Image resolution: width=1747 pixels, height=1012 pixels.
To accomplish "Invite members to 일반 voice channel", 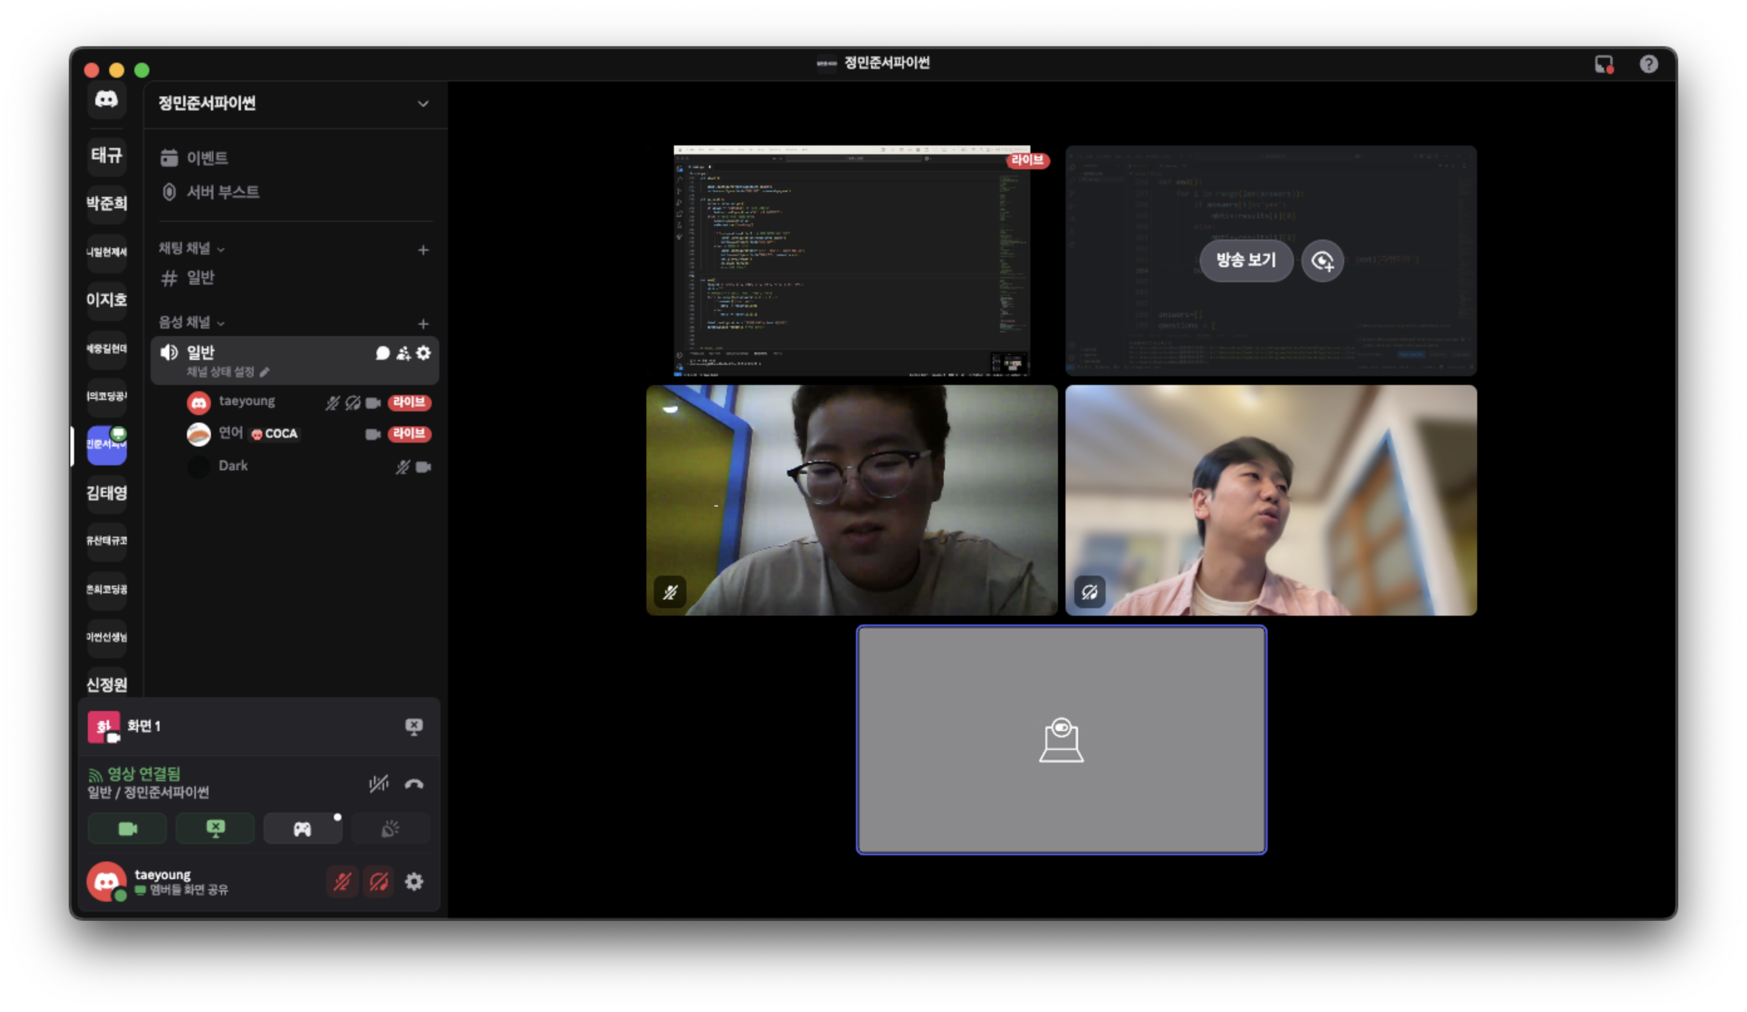I will click(x=403, y=353).
